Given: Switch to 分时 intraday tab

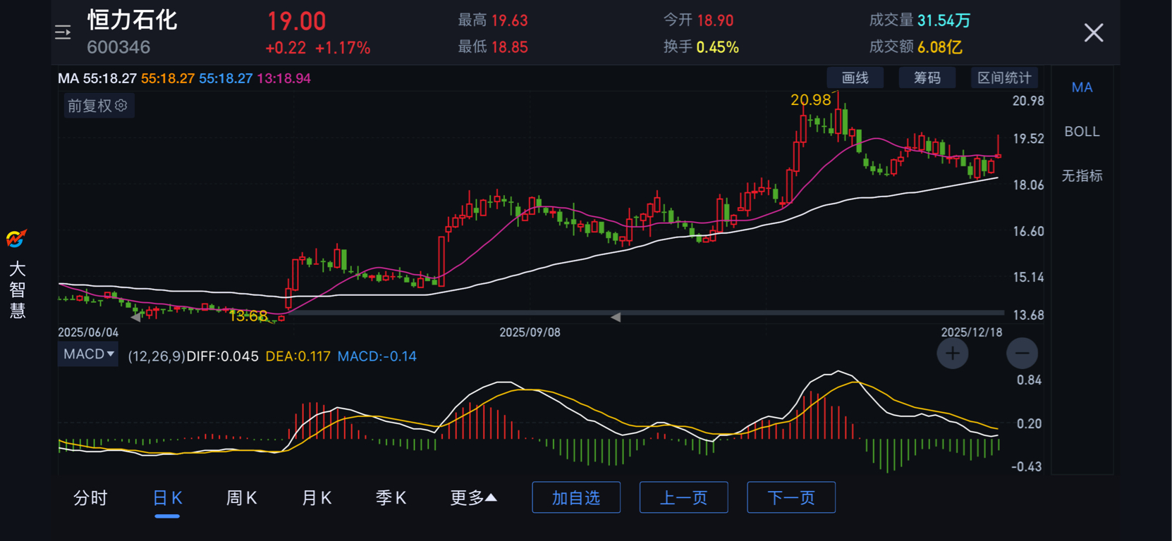Looking at the screenshot, I should tap(90, 498).
